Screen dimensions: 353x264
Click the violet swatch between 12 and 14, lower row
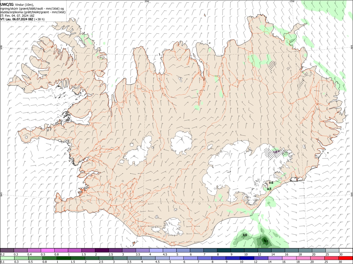(261, 258)
